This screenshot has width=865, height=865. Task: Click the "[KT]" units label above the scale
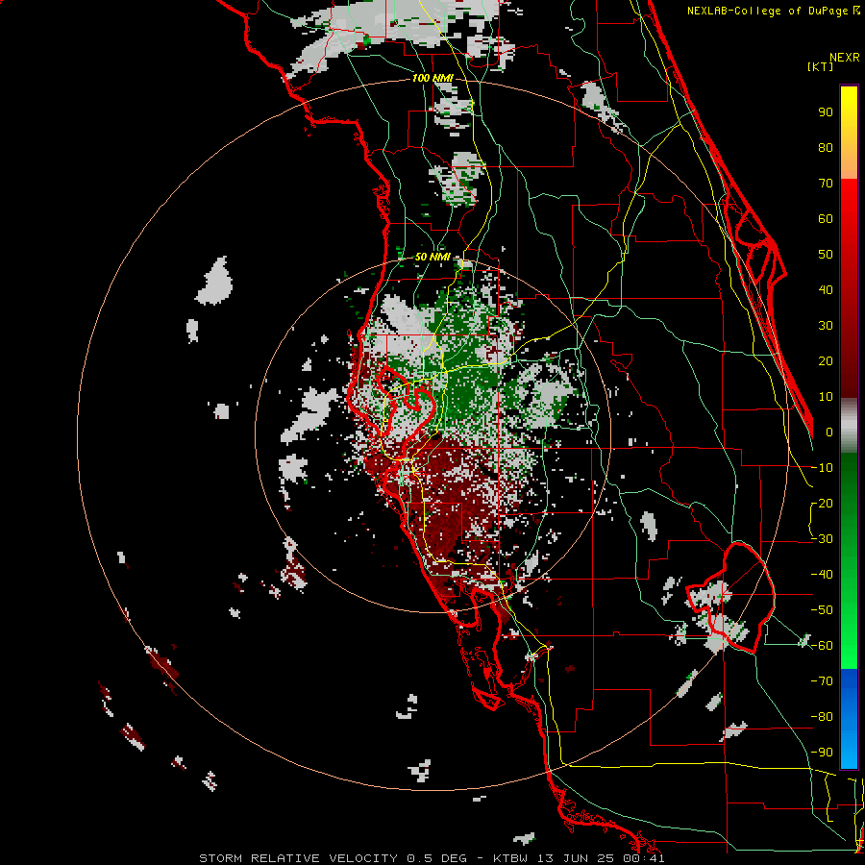point(821,66)
